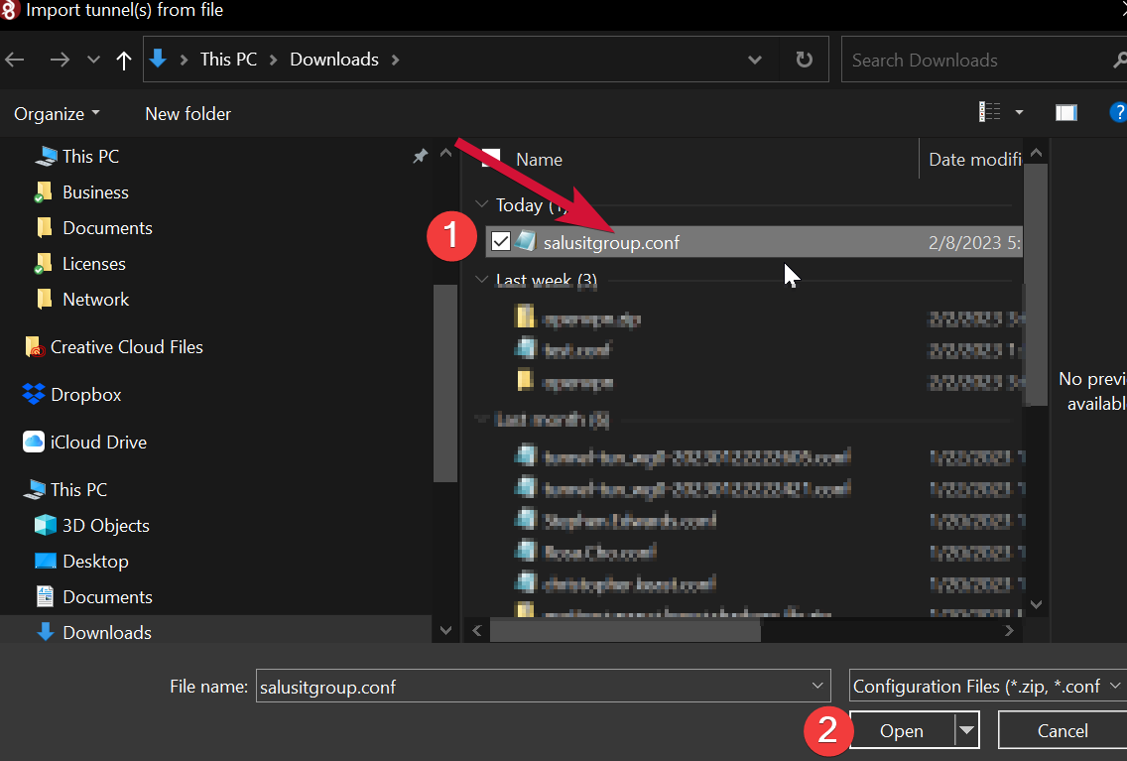Refresh the Downloads folder view
The image size is (1127, 761).
tap(804, 59)
